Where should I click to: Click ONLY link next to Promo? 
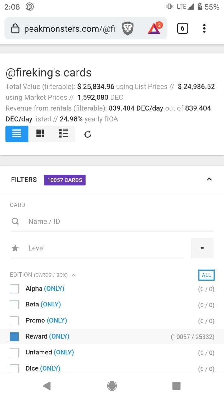(x=57, y=320)
